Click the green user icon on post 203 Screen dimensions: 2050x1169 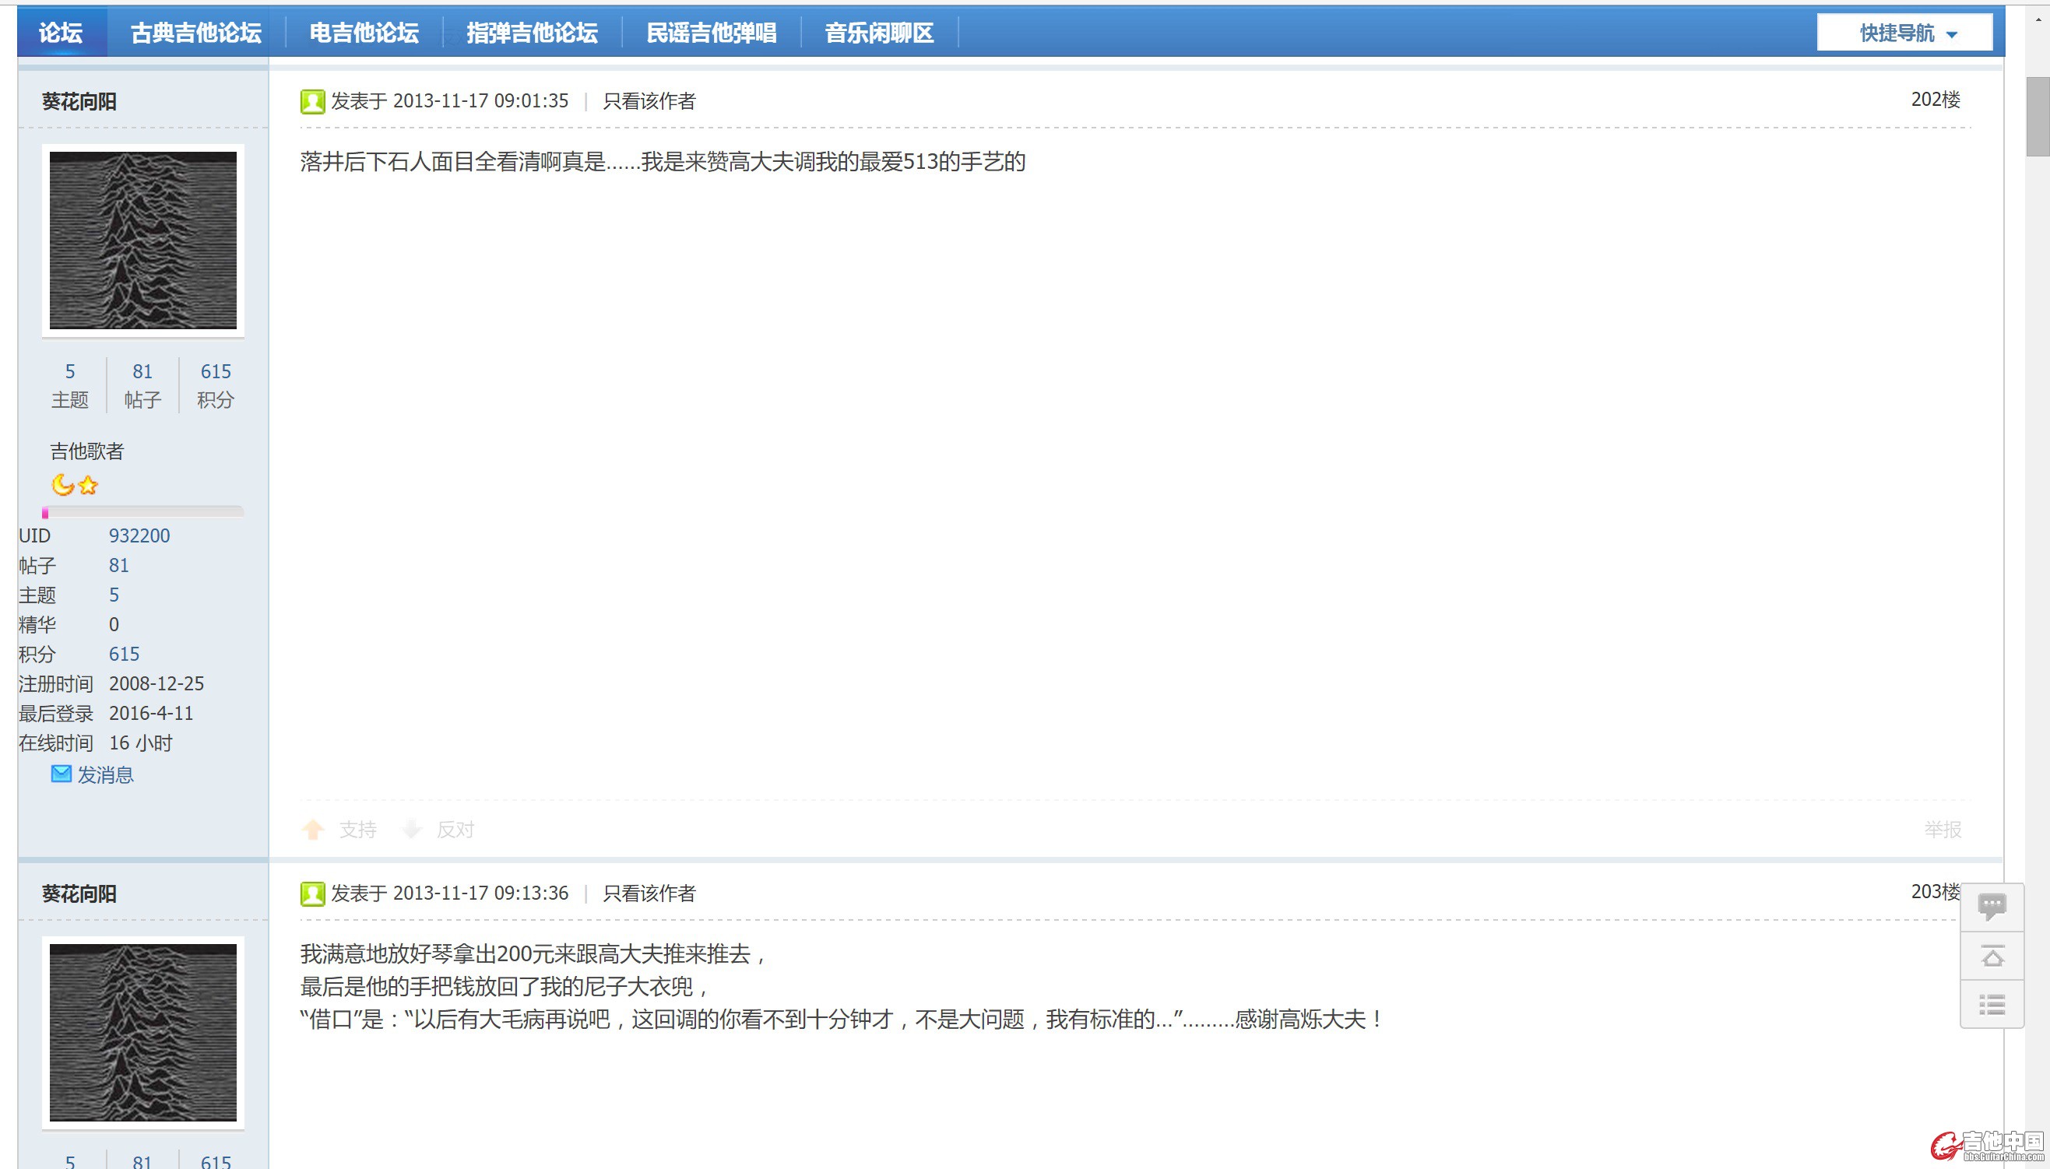tap(312, 893)
